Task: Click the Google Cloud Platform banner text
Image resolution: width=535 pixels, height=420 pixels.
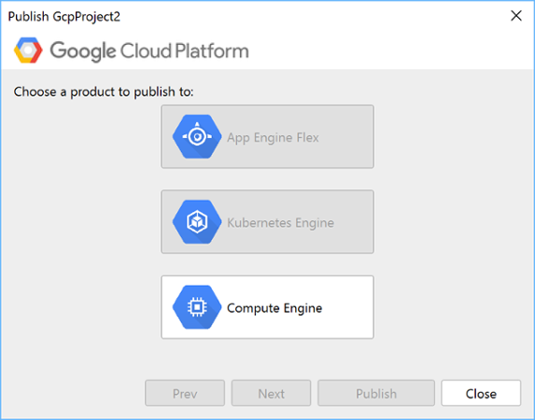Action: tap(149, 50)
